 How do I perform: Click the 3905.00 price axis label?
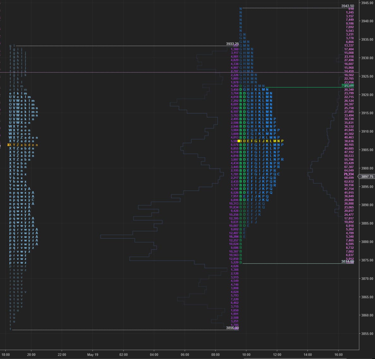[x=367, y=150]
